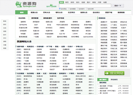133x95 pixels.
Task: Jump to 生活 in left sidebar
Action: point(5,28)
